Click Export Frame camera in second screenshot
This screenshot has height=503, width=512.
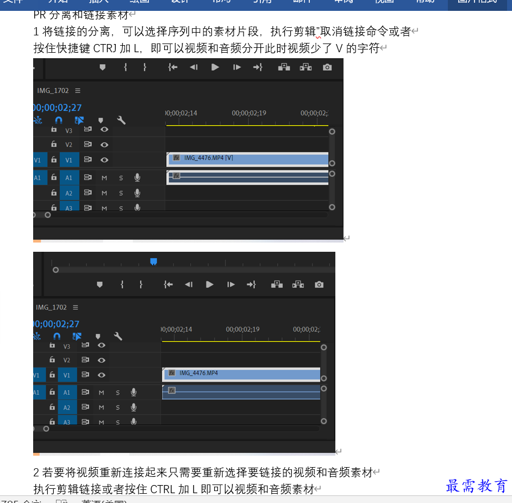[319, 284]
